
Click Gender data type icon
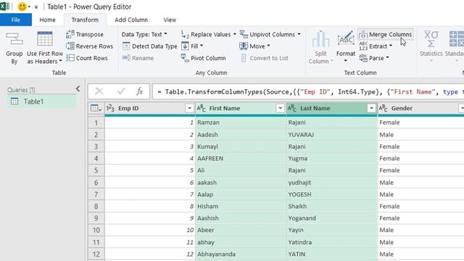coord(384,108)
